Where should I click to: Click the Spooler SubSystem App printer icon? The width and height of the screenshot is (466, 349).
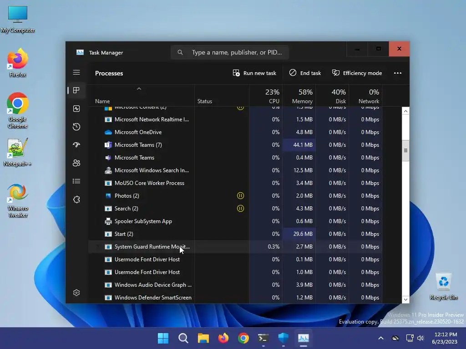108,221
